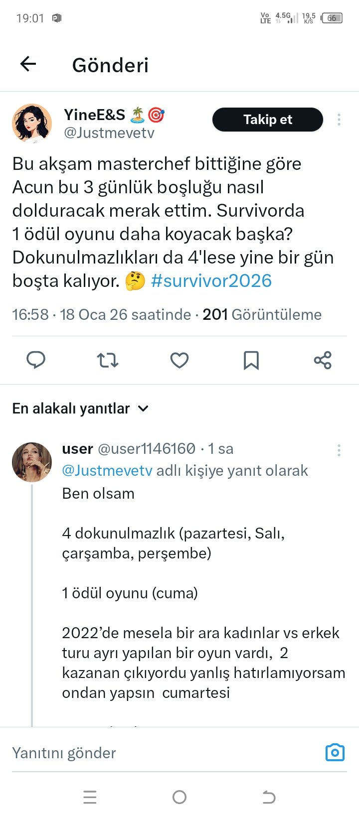Open the 'En alakalı yanıtlar' sort dropdown

point(82,408)
